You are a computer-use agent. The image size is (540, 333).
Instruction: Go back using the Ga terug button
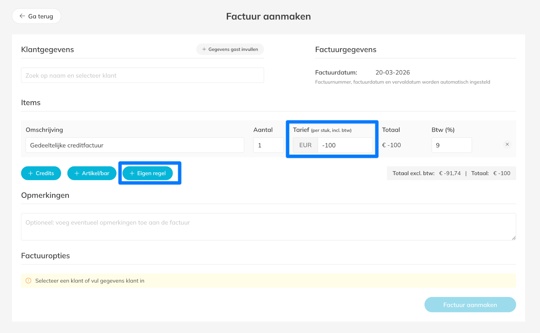click(x=36, y=16)
